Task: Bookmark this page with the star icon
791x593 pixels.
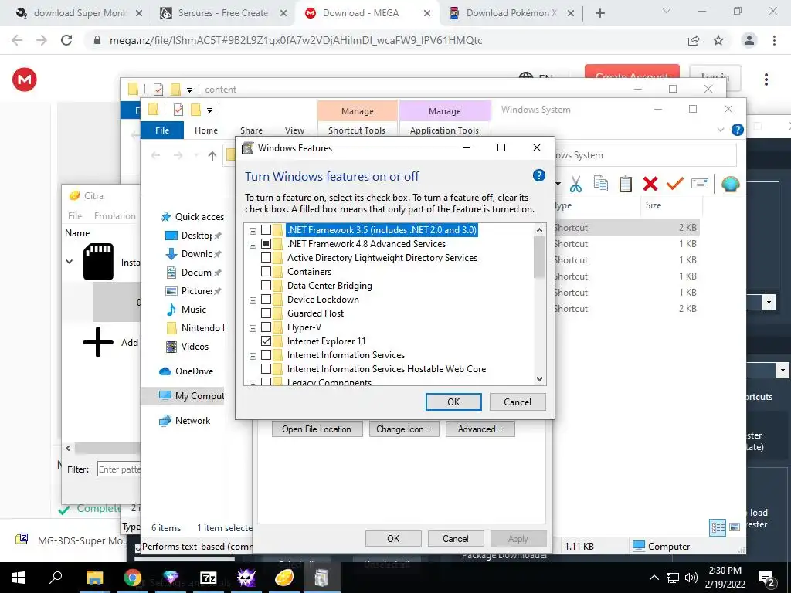Action: coord(718,40)
